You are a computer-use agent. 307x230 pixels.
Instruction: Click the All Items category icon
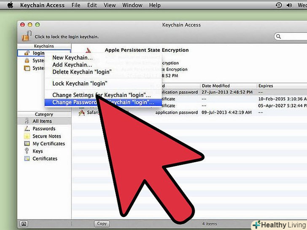click(x=27, y=121)
